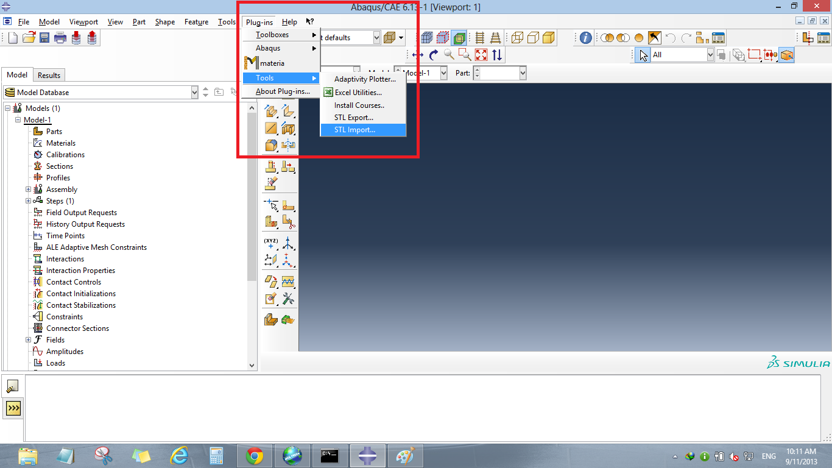Image resolution: width=832 pixels, height=468 pixels.
Task: Turn off perspective with the ladder icon
Action: tap(496, 38)
